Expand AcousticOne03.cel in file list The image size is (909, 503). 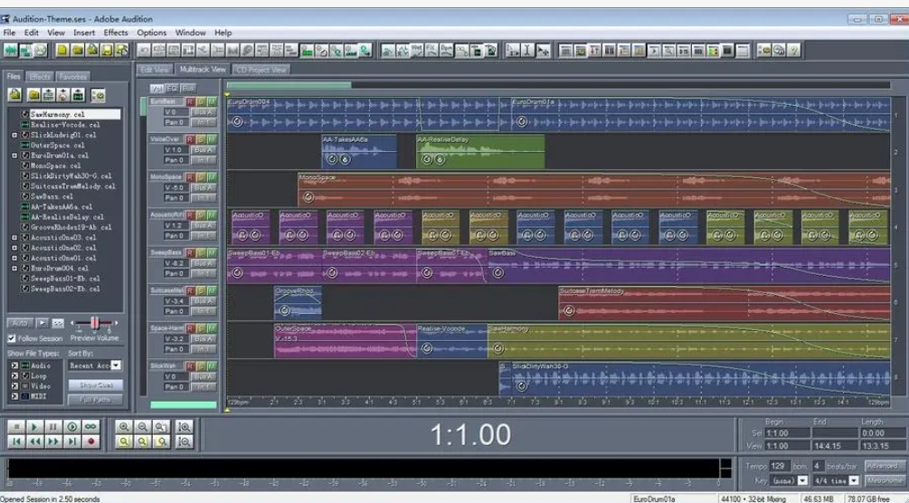pyautogui.click(x=14, y=237)
